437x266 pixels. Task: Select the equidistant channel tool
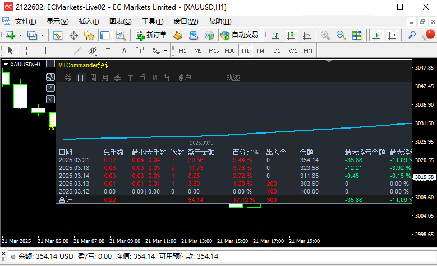click(93, 51)
